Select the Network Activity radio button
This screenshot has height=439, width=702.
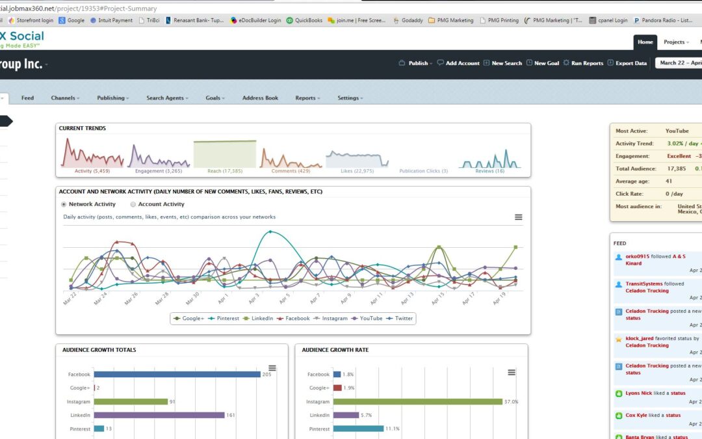click(64, 204)
